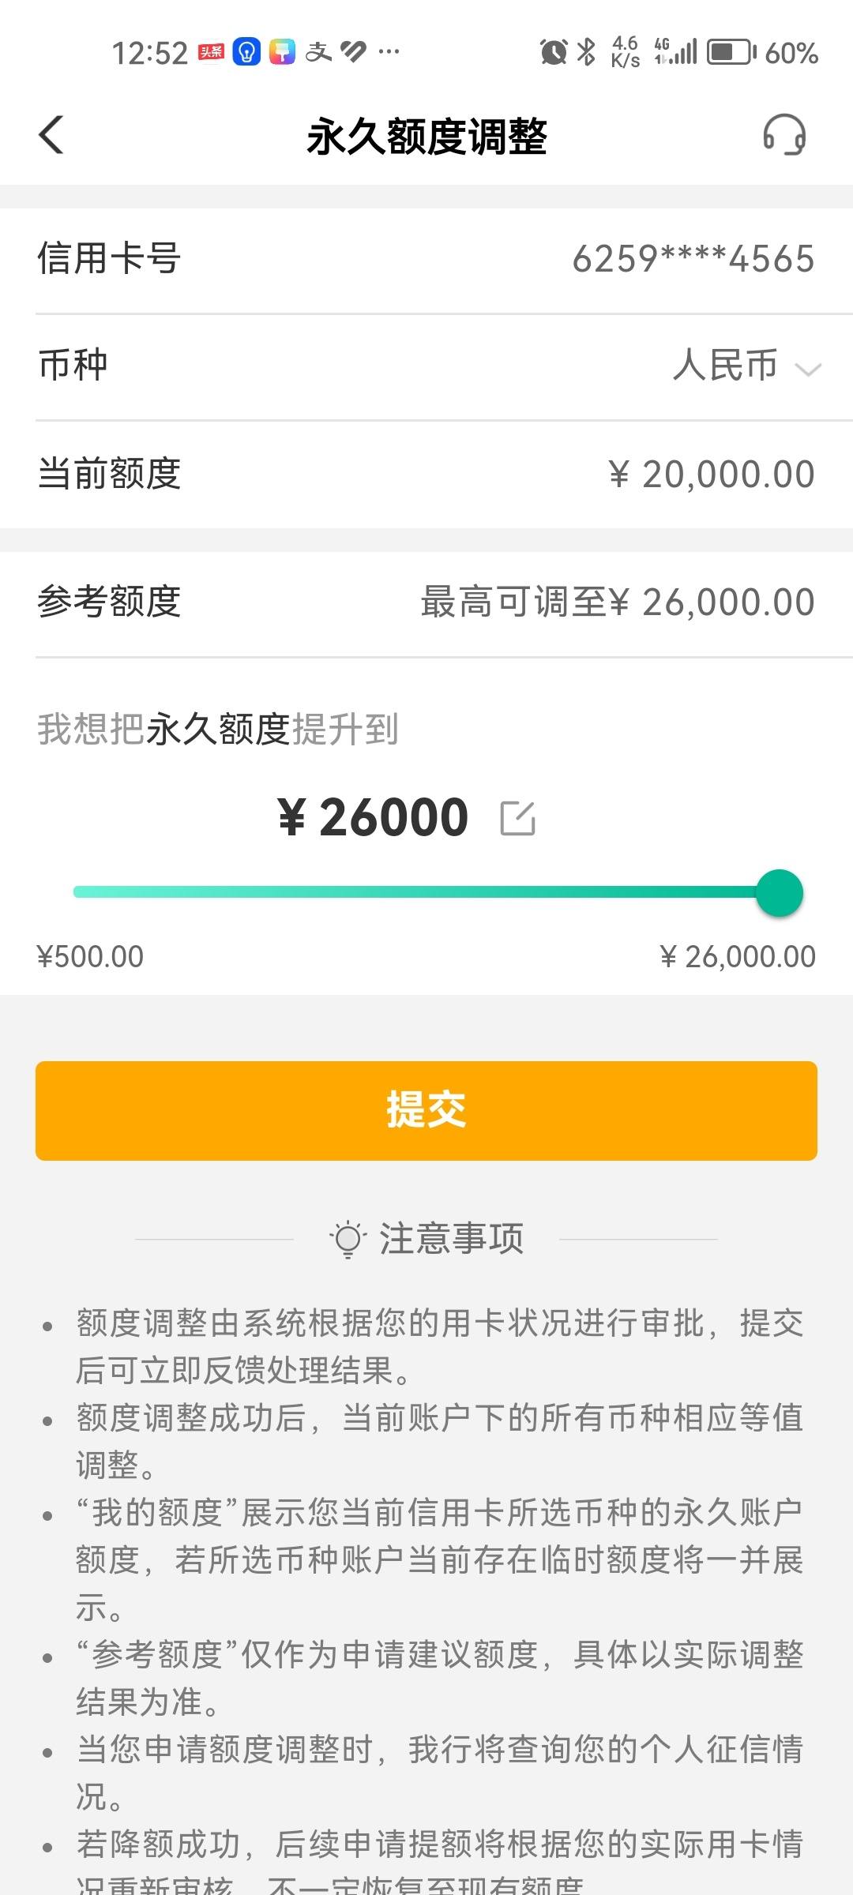
Task: Tap the Alipay status bar icon
Action: click(318, 53)
